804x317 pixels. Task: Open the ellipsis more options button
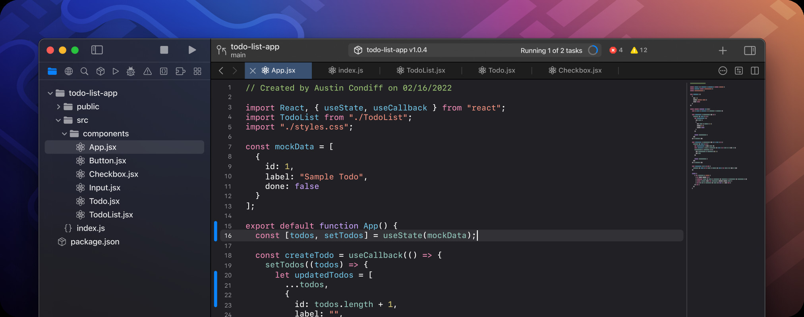[x=723, y=71]
